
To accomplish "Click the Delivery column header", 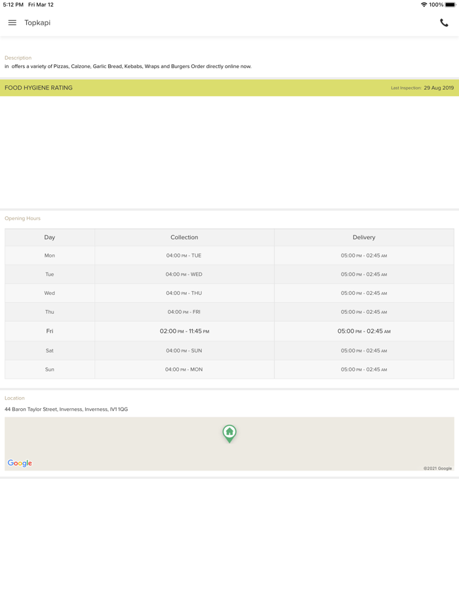I will 364,237.
